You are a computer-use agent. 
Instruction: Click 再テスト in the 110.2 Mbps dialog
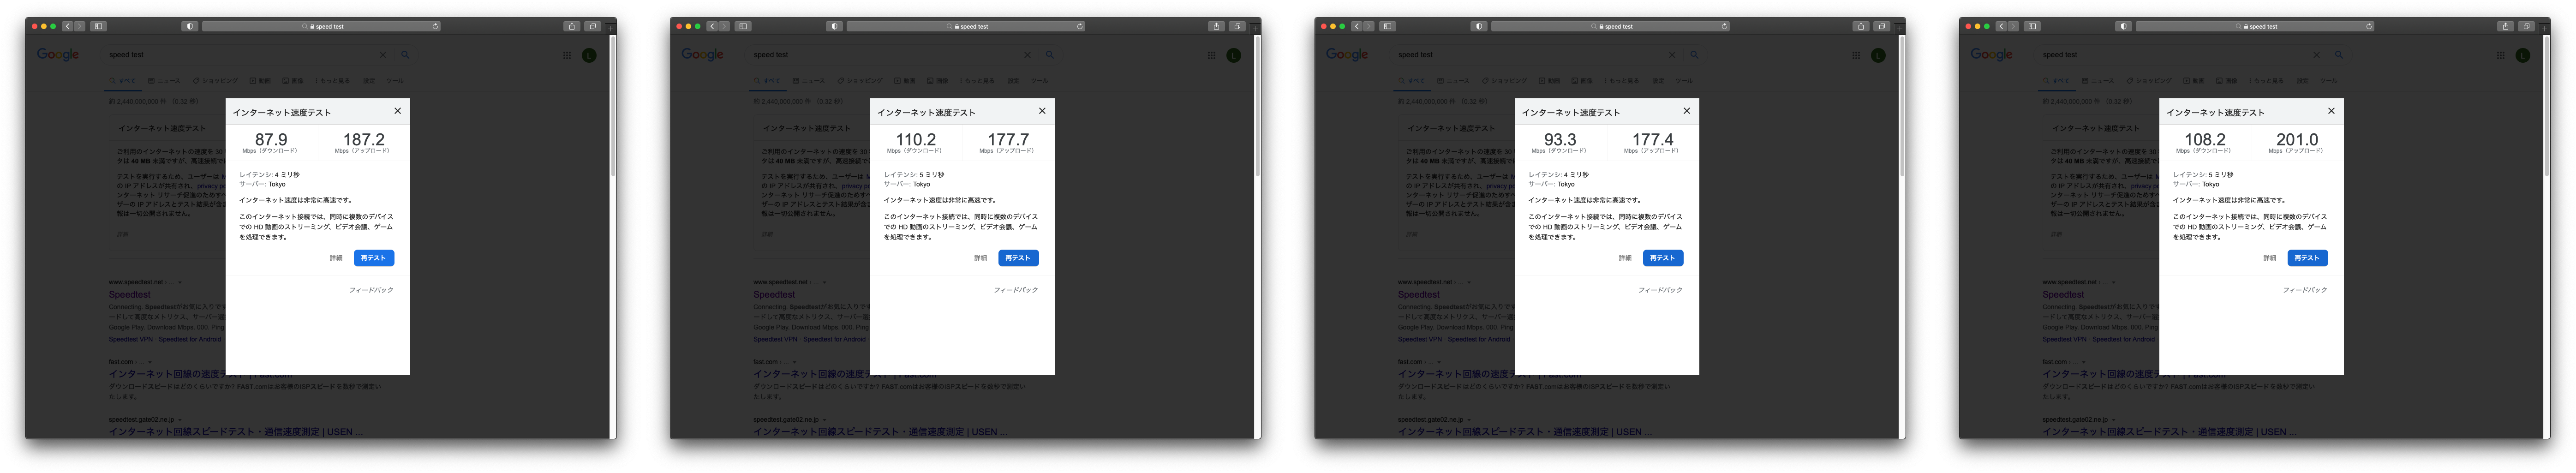(x=1018, y=258)
